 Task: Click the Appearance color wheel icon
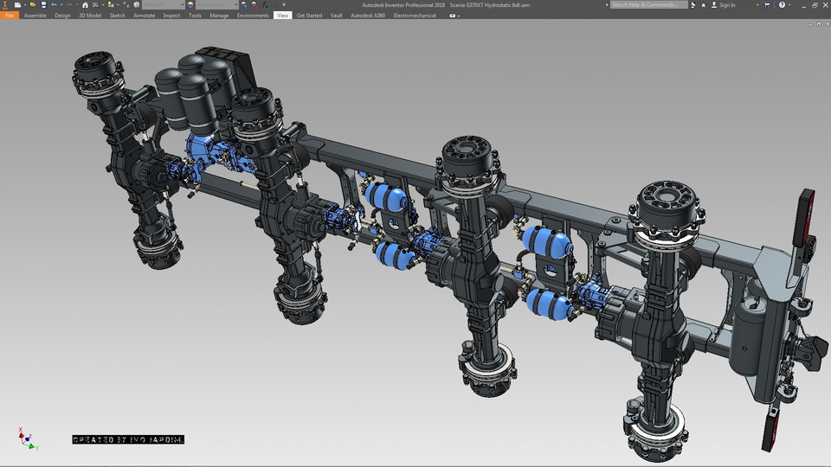pyautogui.click(x=190, y=5)
